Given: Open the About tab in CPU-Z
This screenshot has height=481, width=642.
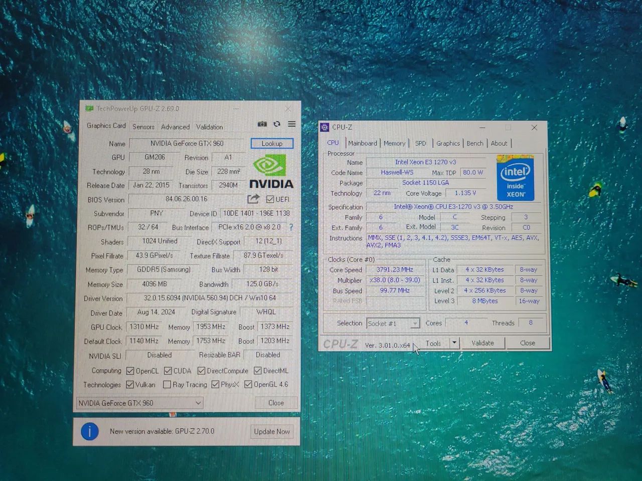Looking at the screenshot, I should pyautogui.click(x=499, y=143).
